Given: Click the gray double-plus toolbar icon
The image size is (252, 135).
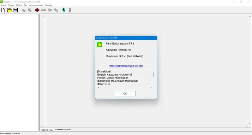Looking at the screenshot, I should click(x=56, y=10).
